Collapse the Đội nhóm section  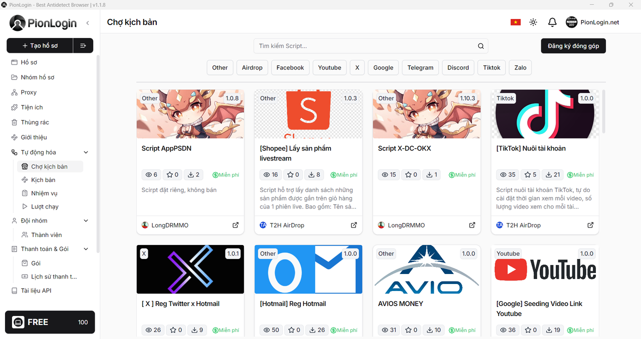pyautogui.click(x=86, y=220)
